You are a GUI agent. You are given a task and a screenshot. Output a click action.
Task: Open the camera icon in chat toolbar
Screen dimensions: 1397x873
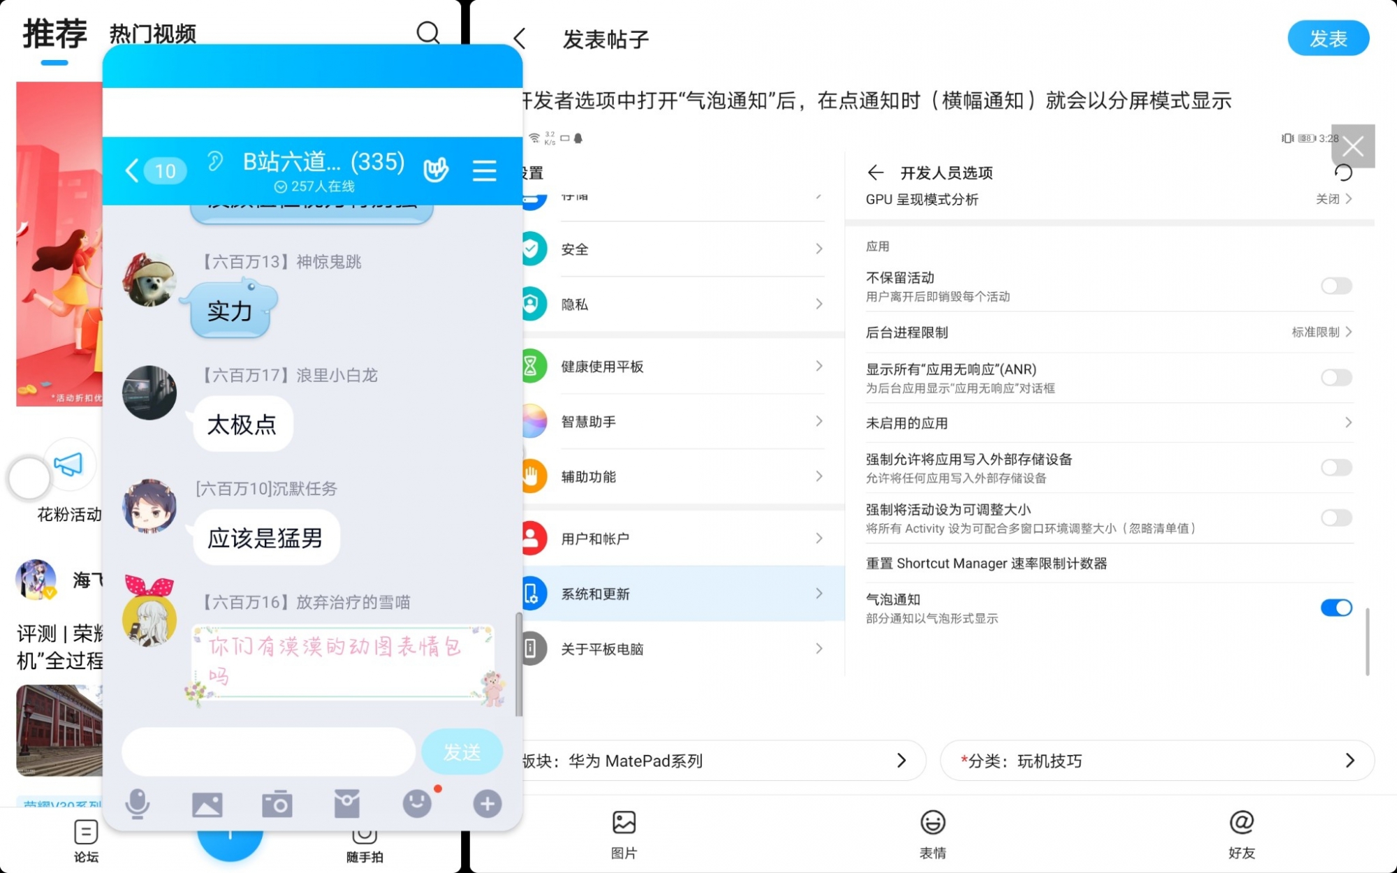click(277, 804)
